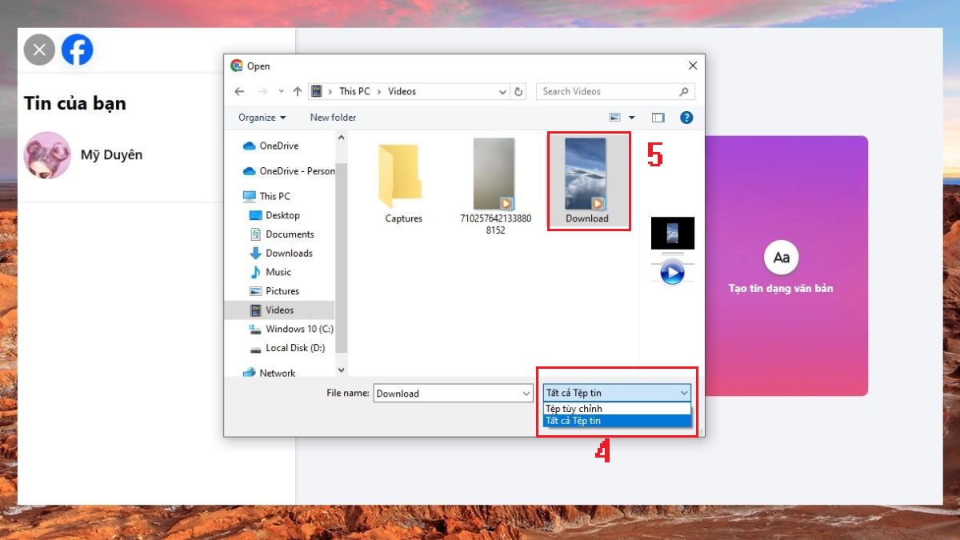
Task: Go back in the Open dialog
Action: tap(239, 91)
